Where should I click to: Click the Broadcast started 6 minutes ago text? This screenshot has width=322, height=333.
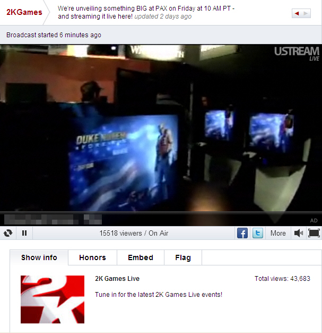[x=54, y=35]
